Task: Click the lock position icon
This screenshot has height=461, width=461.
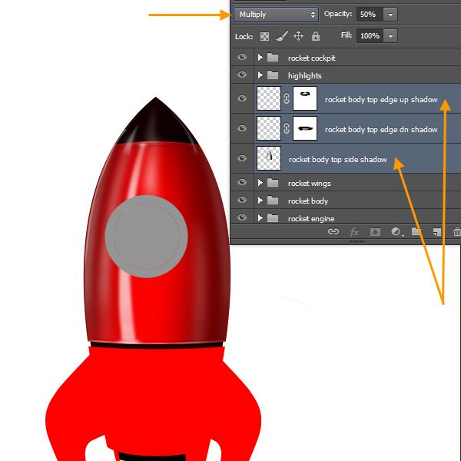Action: click(x=299, y=36)
